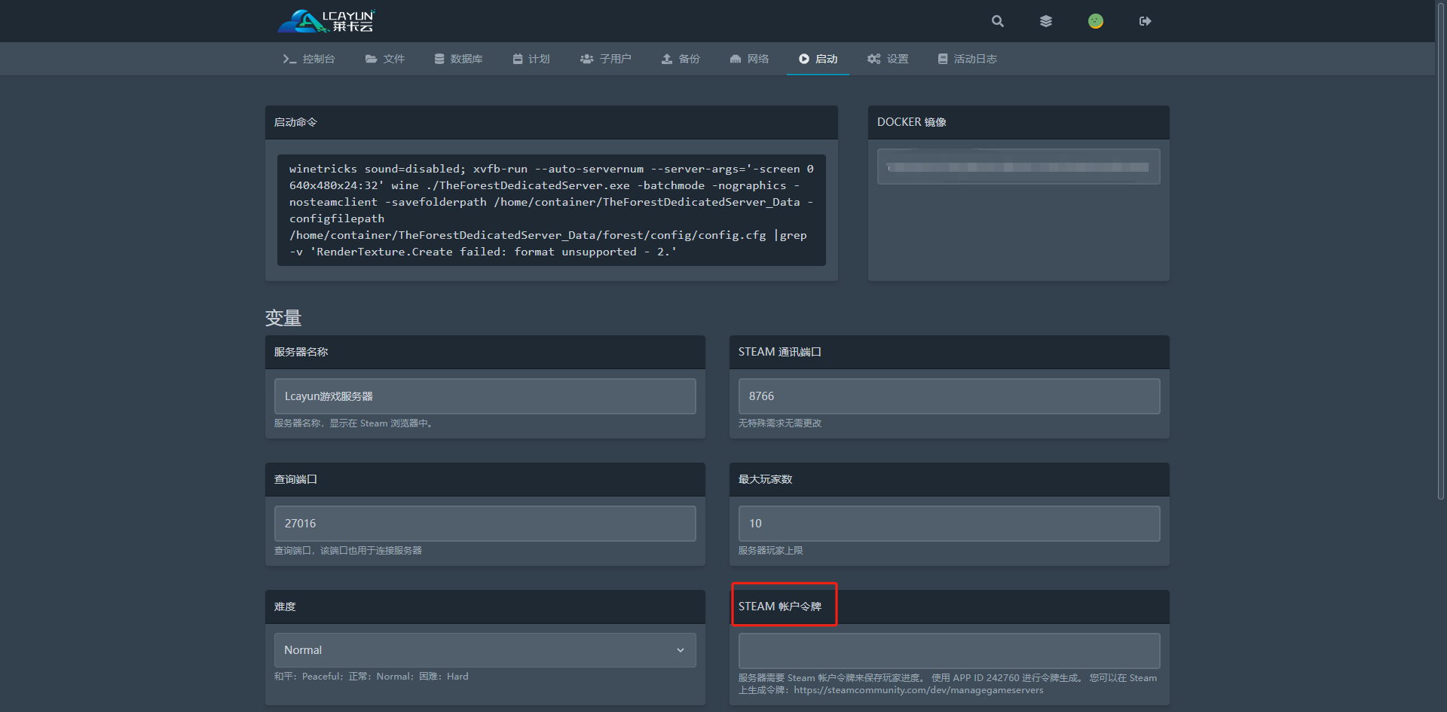Viewport: 1447px width, 712px height.
Task: Click the Lcayun logo
Action: [x=326, y=21]
